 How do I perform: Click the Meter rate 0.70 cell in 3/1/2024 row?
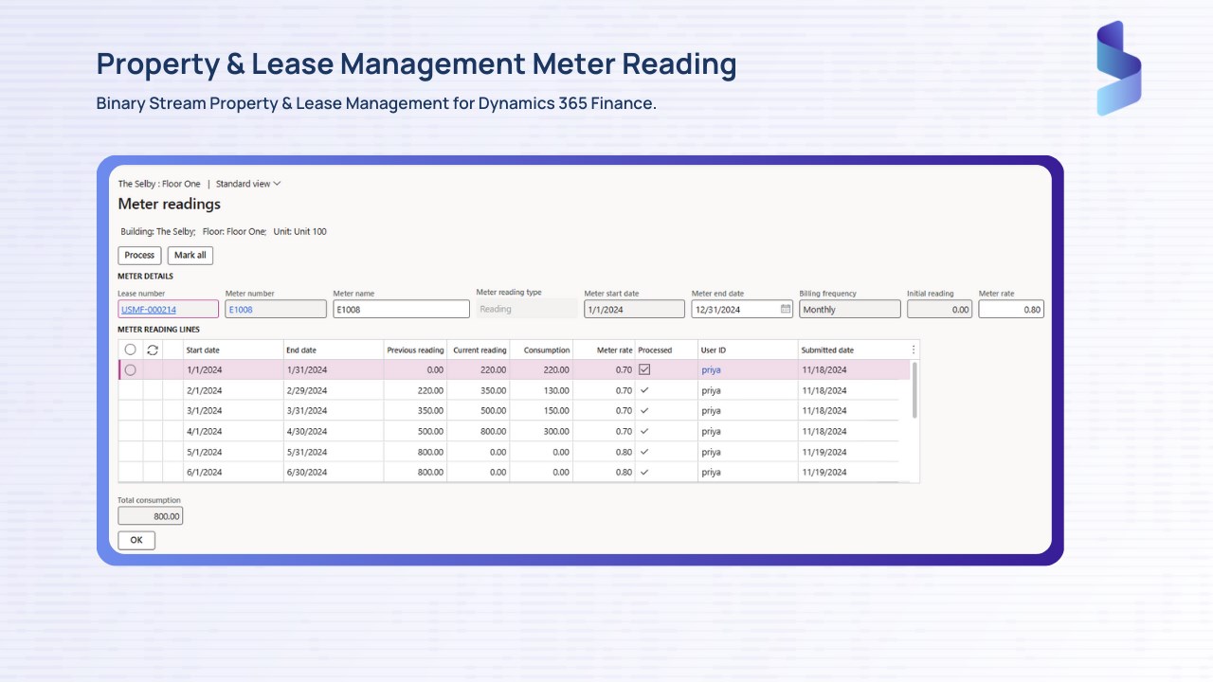point(604,411)
